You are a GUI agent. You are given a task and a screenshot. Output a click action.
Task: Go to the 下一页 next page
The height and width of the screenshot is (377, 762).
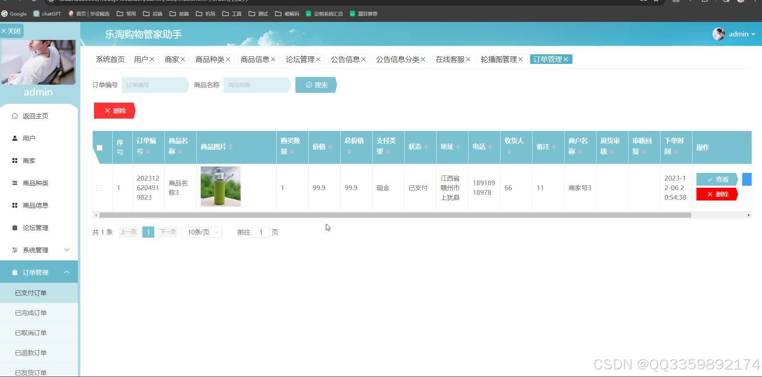point(168,232)
